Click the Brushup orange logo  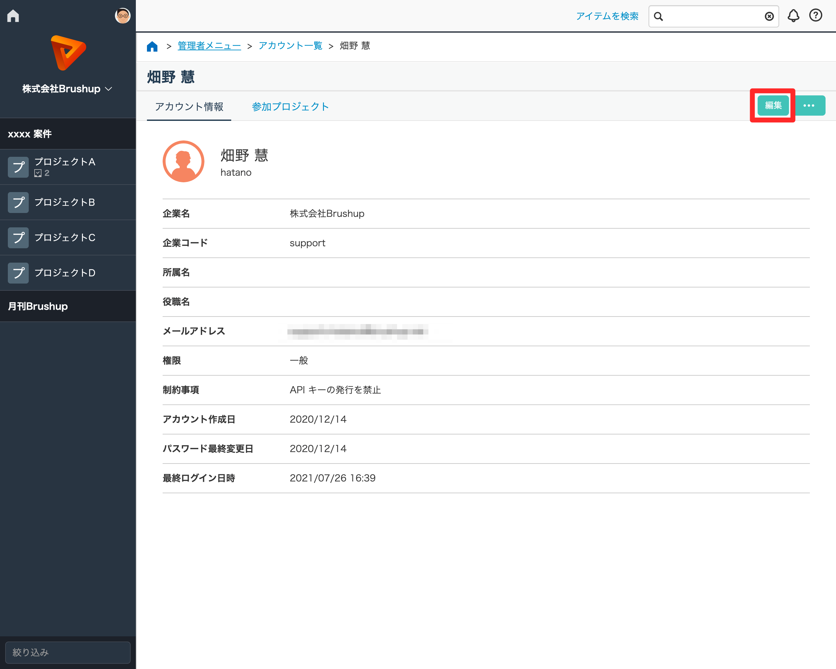coord(68,53)
